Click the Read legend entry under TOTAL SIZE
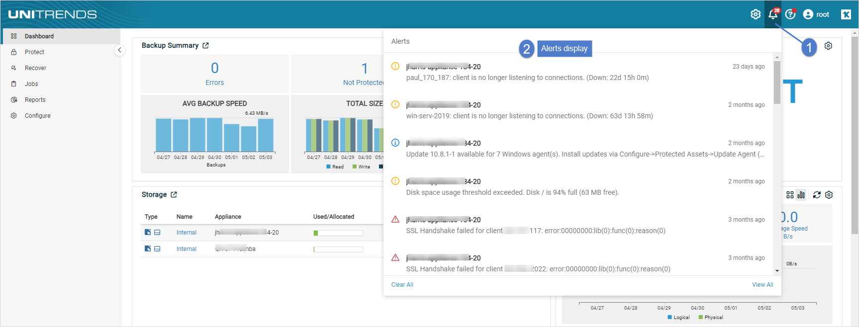Image resolution: width=859 pixels, height=327 pixels. click(335, 167)
